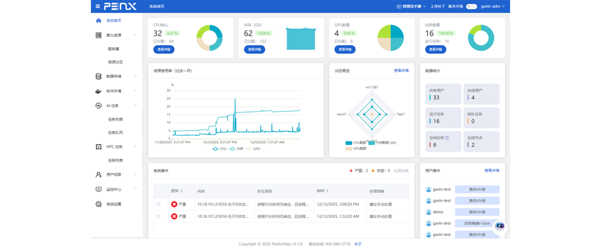Click the 查找nfs卷 tag beside demo

click(x=477, y=212)
